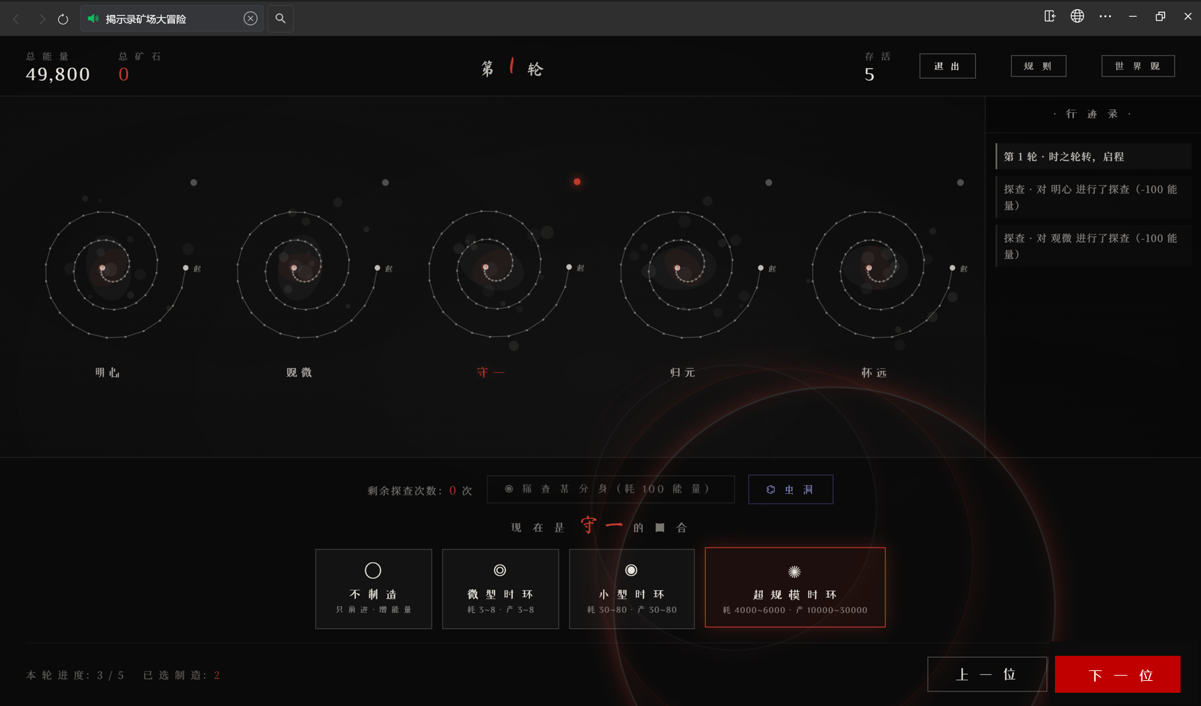Open the three-dots more menu

1105,16
